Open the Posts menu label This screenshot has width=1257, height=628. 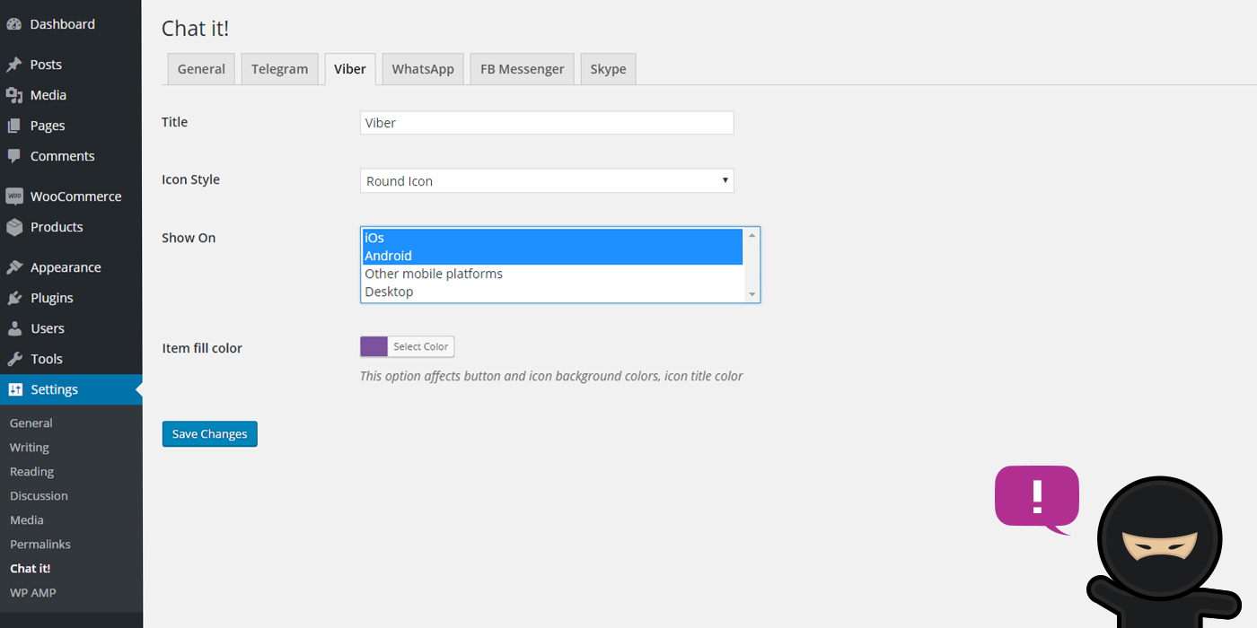[46, 65]
